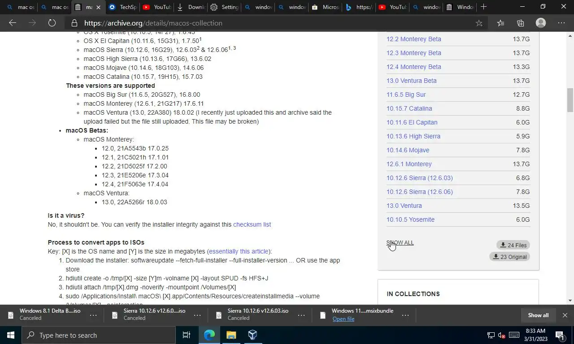Switch to the Bing https:// tab

(x=359, y=7)
